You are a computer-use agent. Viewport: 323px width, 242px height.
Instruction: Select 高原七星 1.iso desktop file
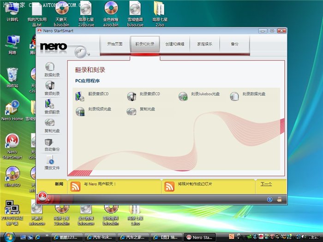coord(135,215)
